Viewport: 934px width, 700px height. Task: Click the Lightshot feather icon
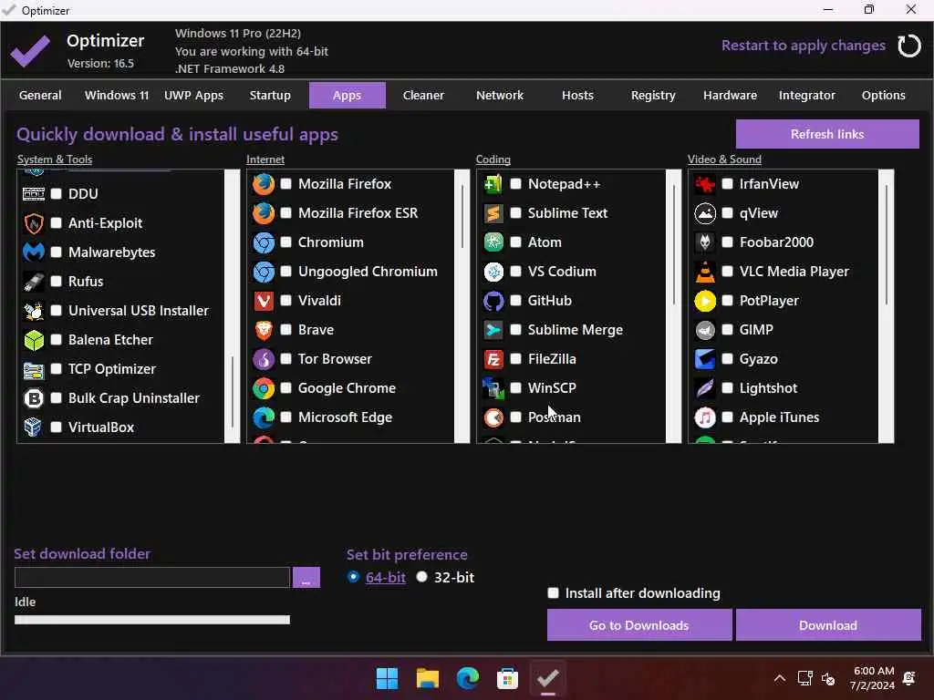705,388
